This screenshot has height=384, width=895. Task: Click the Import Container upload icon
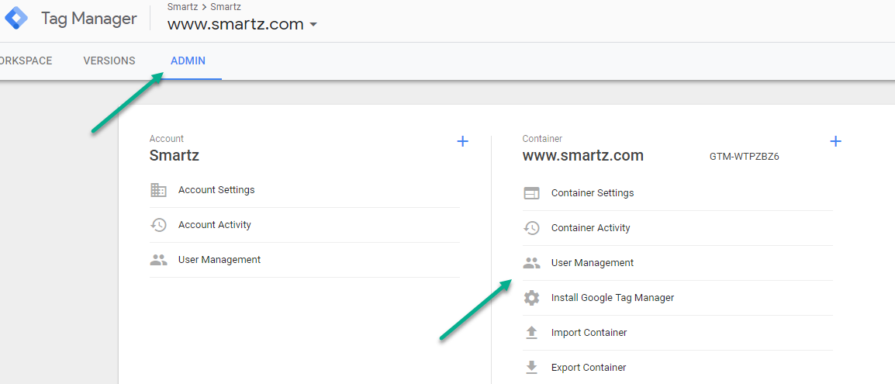531,333
